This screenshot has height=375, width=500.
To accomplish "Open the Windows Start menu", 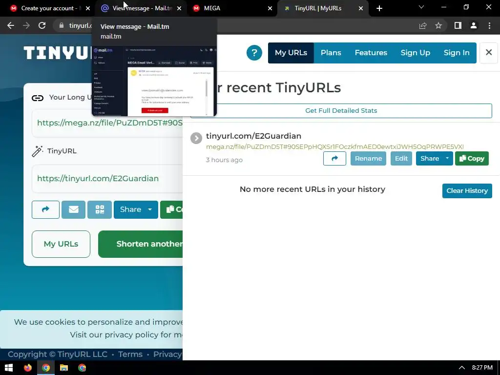I will pyautogui.click(x=9, y=368).
